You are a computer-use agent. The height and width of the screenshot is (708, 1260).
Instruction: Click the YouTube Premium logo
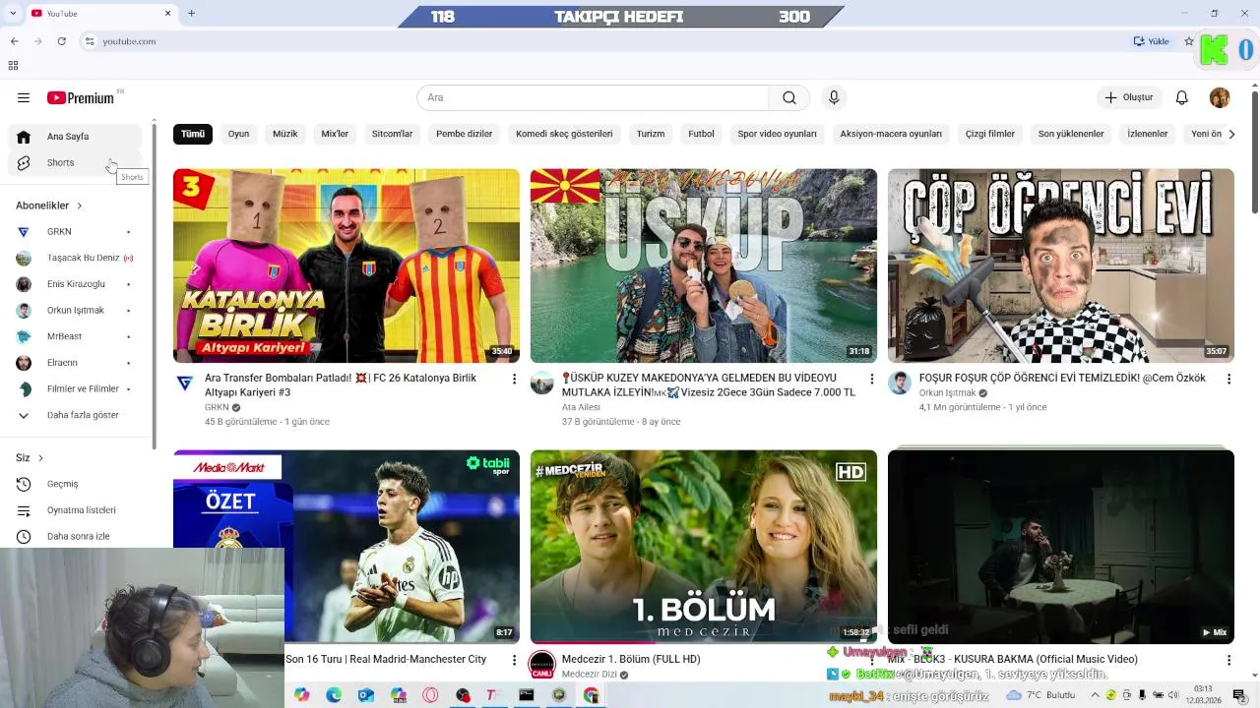click(81, 97)
